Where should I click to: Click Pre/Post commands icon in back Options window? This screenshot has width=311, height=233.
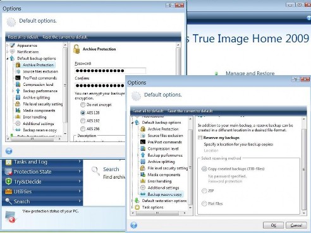click(x=18, y=78)
